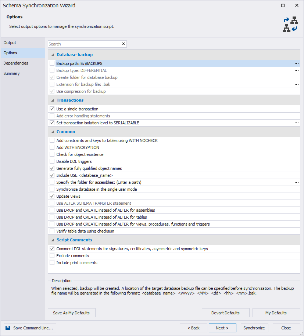Restore Devart Defaults
Viewport: 304px width, 336px height.
coord(225,313)
